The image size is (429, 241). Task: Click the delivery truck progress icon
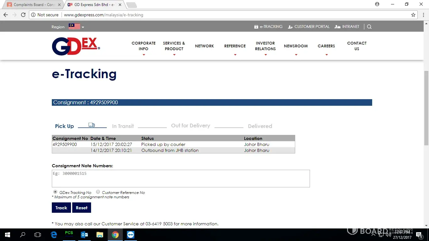[92, 125]
